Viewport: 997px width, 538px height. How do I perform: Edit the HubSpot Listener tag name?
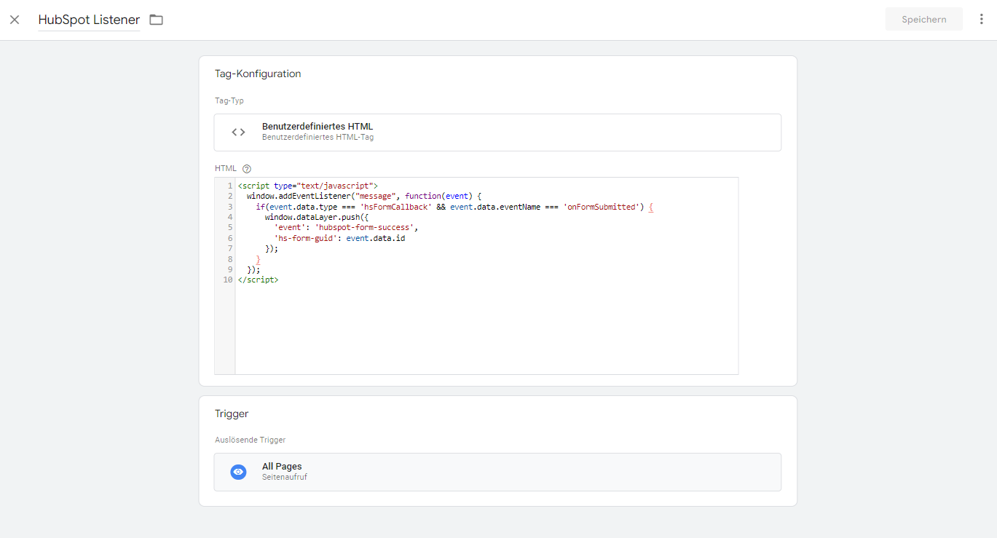89,20
